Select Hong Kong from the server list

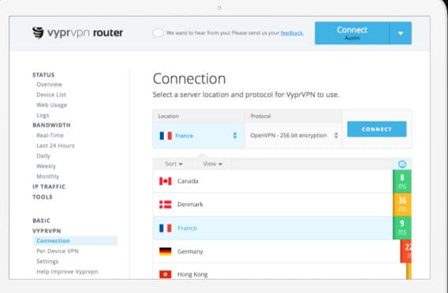pos(279,272)
